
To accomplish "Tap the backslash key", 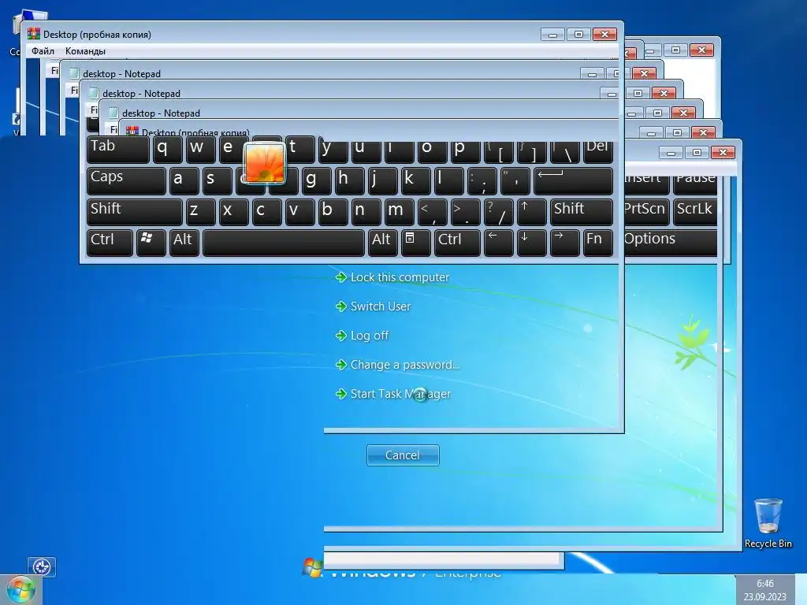I will pos(564,150).
